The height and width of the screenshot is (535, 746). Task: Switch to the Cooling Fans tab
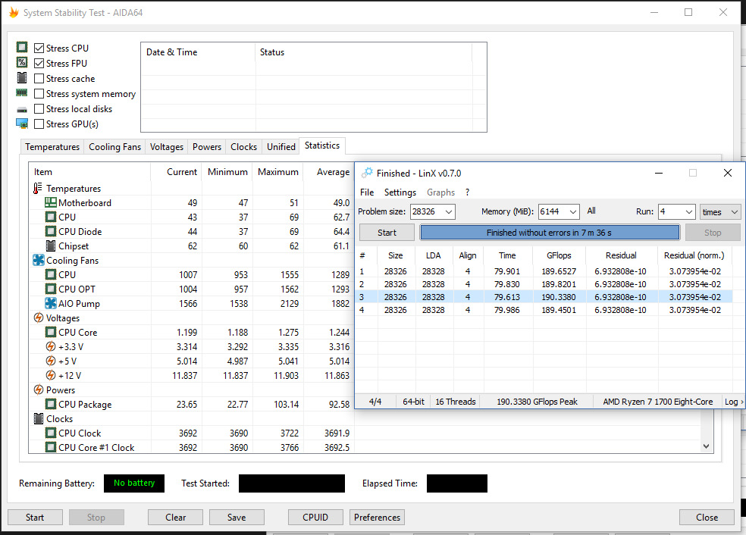click(x=114, y=147)
